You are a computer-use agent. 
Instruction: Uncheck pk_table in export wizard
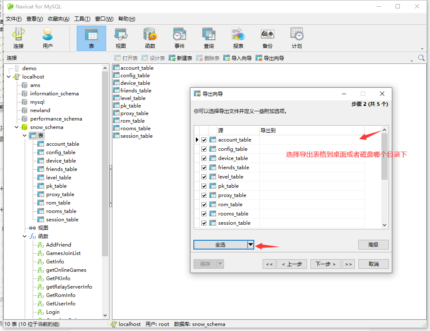tap(204, 186)
